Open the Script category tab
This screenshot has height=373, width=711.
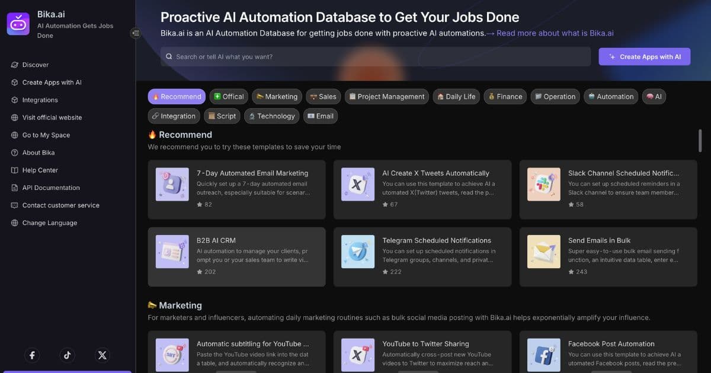(x=222, y=116)
